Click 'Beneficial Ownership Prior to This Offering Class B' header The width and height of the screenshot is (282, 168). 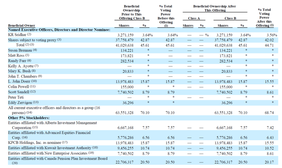[132, 12]
